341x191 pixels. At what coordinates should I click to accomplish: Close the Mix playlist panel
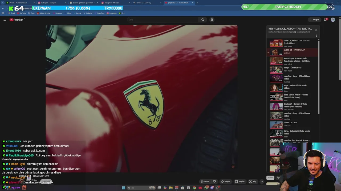click(316, 30)
